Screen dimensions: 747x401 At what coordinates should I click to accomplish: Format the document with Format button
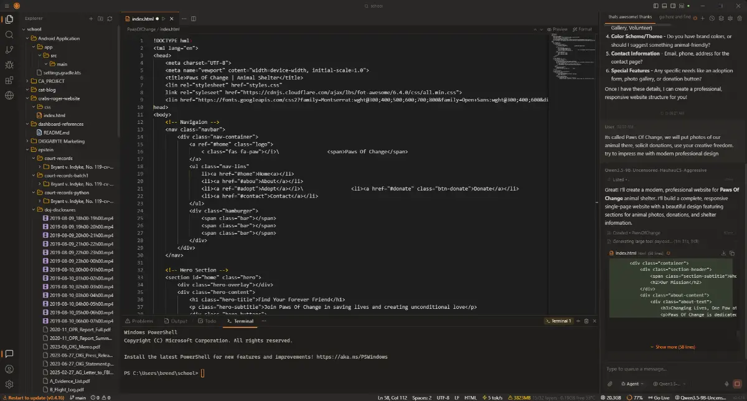(x=582, y=29)
